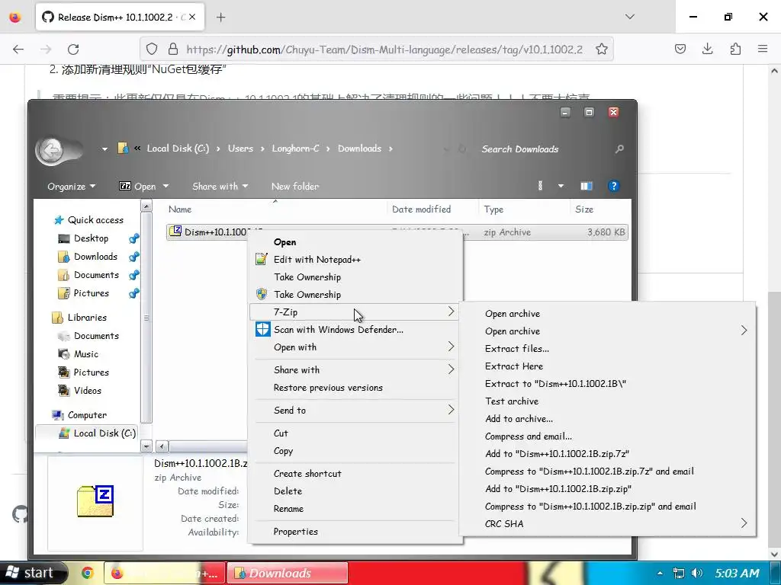The image size is (781, 585).
Task: Open a new Firefox tab
Action: (x=220, y=17)
